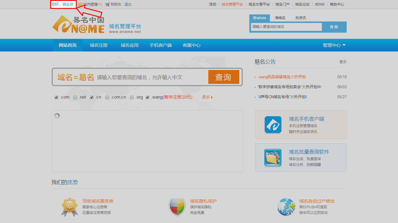
Task: Open 顶级域名服务商 link
Action: point(98,201)
